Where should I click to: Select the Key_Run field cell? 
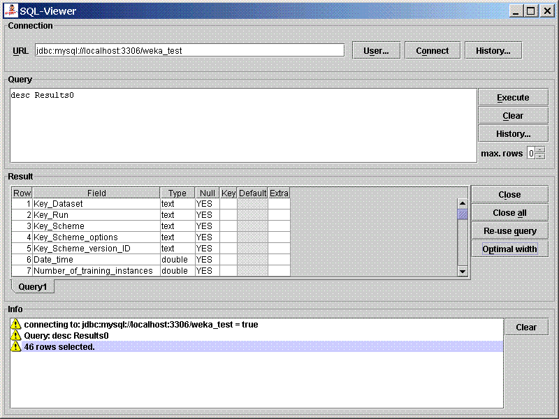[96, 215]
